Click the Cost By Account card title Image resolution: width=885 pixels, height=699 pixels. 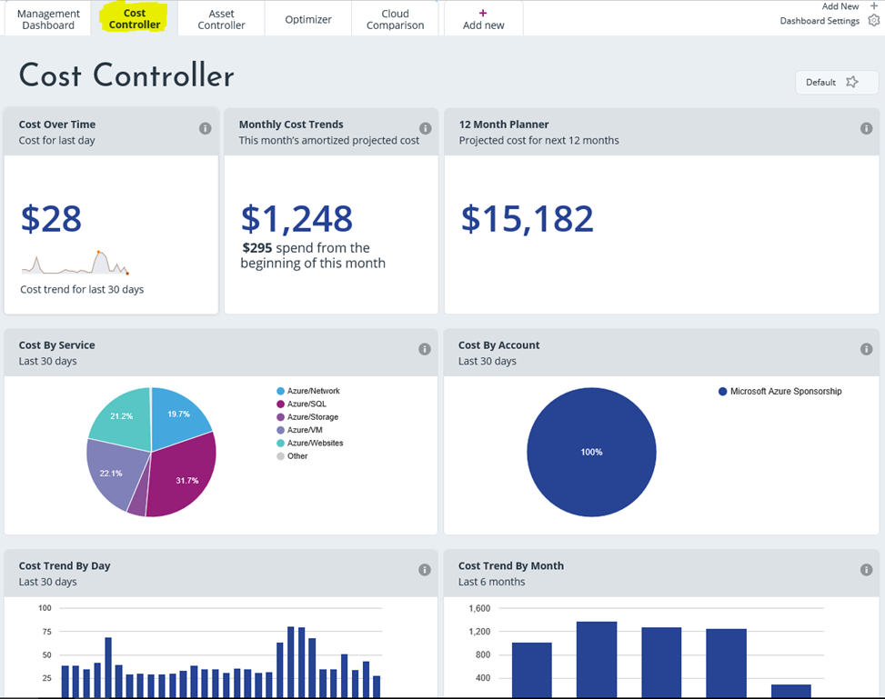point(499,345)
